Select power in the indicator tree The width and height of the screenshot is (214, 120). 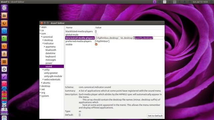point(49,63)
